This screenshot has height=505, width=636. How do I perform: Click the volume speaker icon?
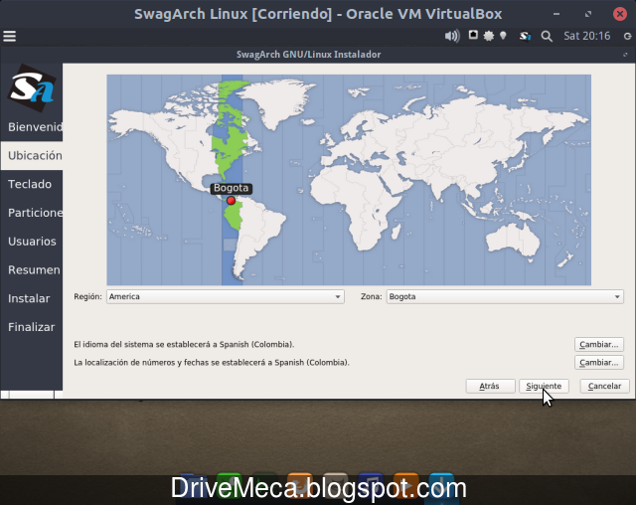pyautogui.click(x=452, y=36)
